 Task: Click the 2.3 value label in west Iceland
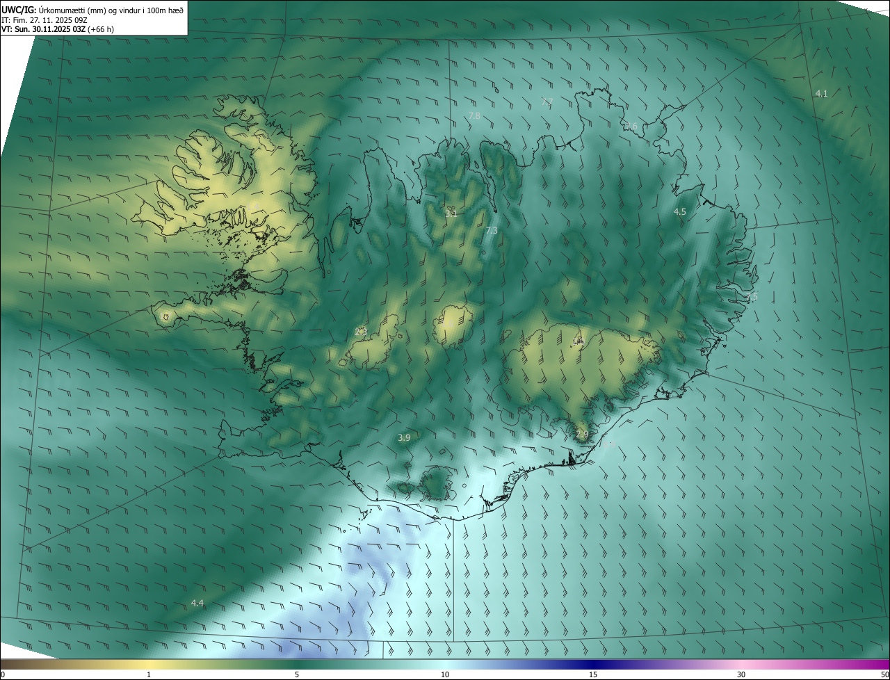click(361, 332)
